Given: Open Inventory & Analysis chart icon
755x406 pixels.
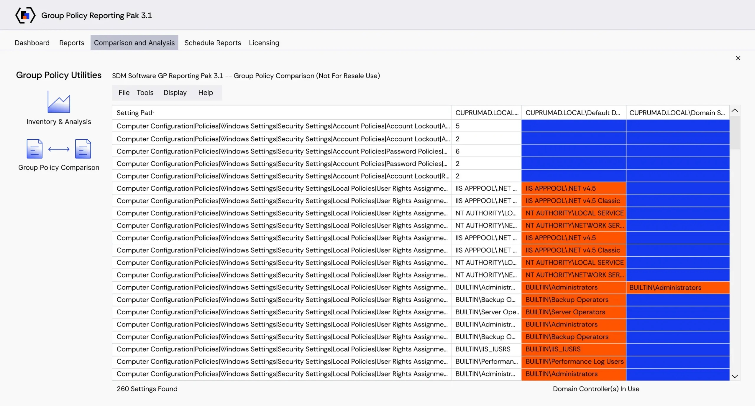Looking at the screenshot, I should [x=59, y=102].
